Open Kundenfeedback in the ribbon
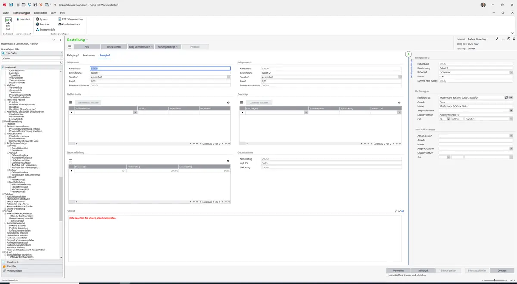Viewport: 517px width, 284px height. (69, 25)
